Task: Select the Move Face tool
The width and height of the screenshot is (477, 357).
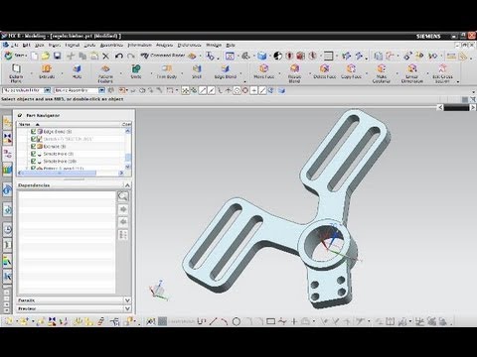Action: (x=264, y=71)
